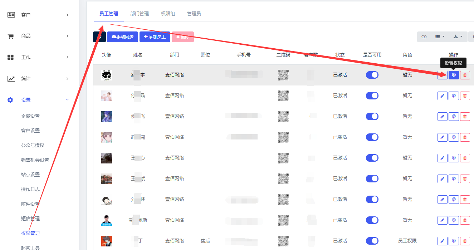Click QR code in the first employee row
474x250 pixels.
tap(283, 75)
